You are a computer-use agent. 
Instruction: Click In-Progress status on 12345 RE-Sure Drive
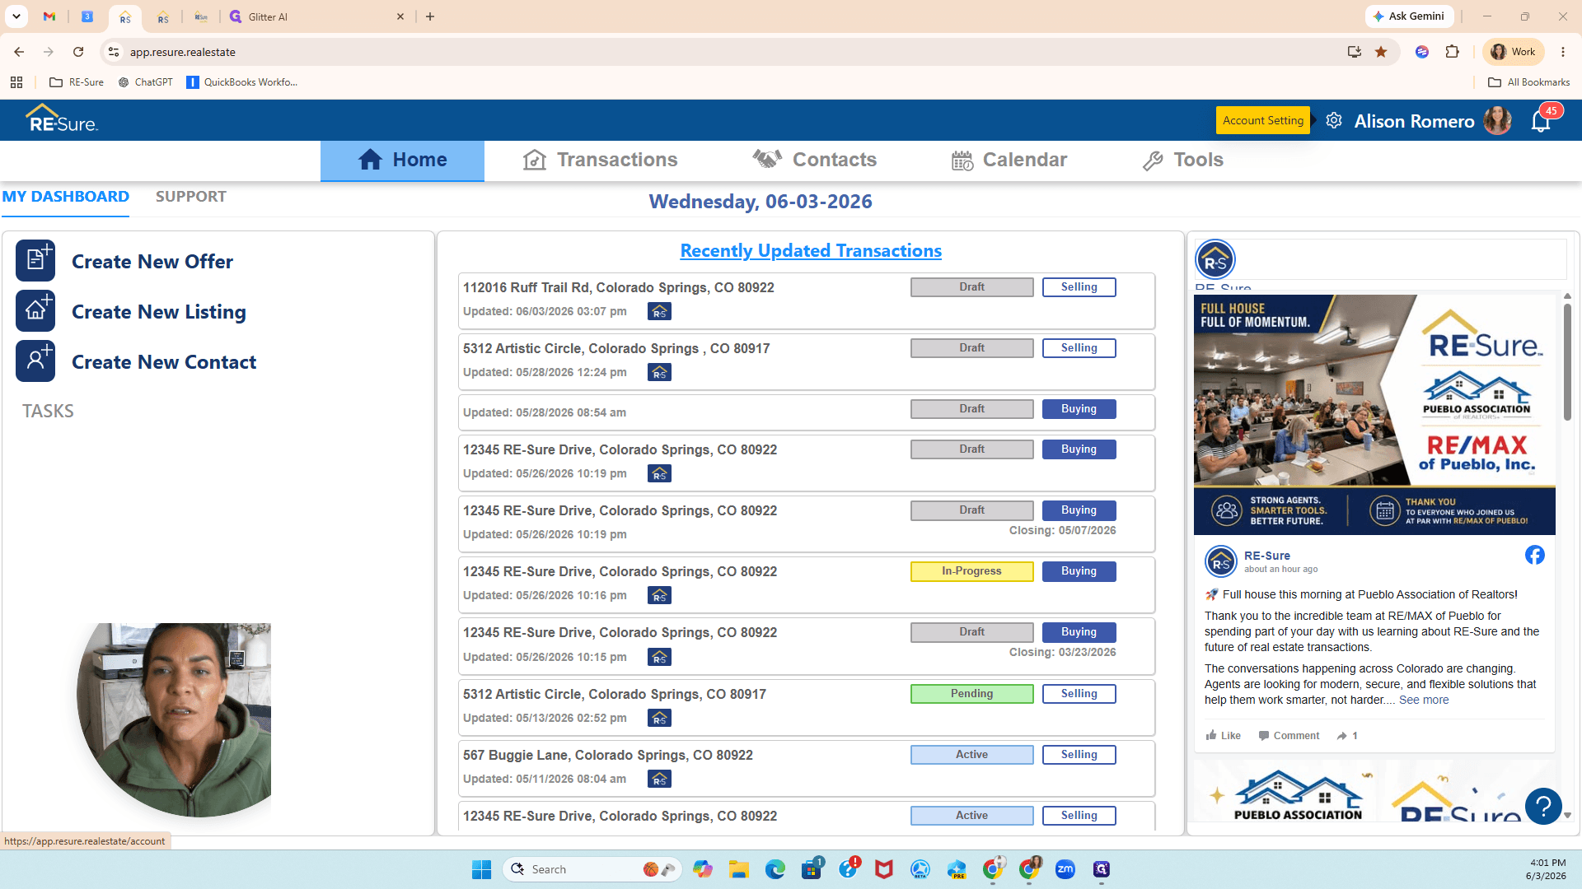(971, 571)
